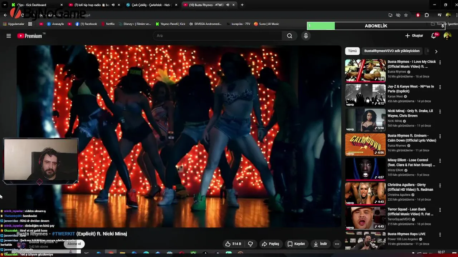Click the Kaydet save button

296,244
